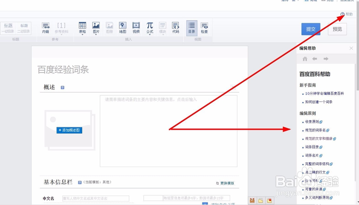Click 更换模版 to change template
The width and height of the screenshot is (359, 205).
225,183
